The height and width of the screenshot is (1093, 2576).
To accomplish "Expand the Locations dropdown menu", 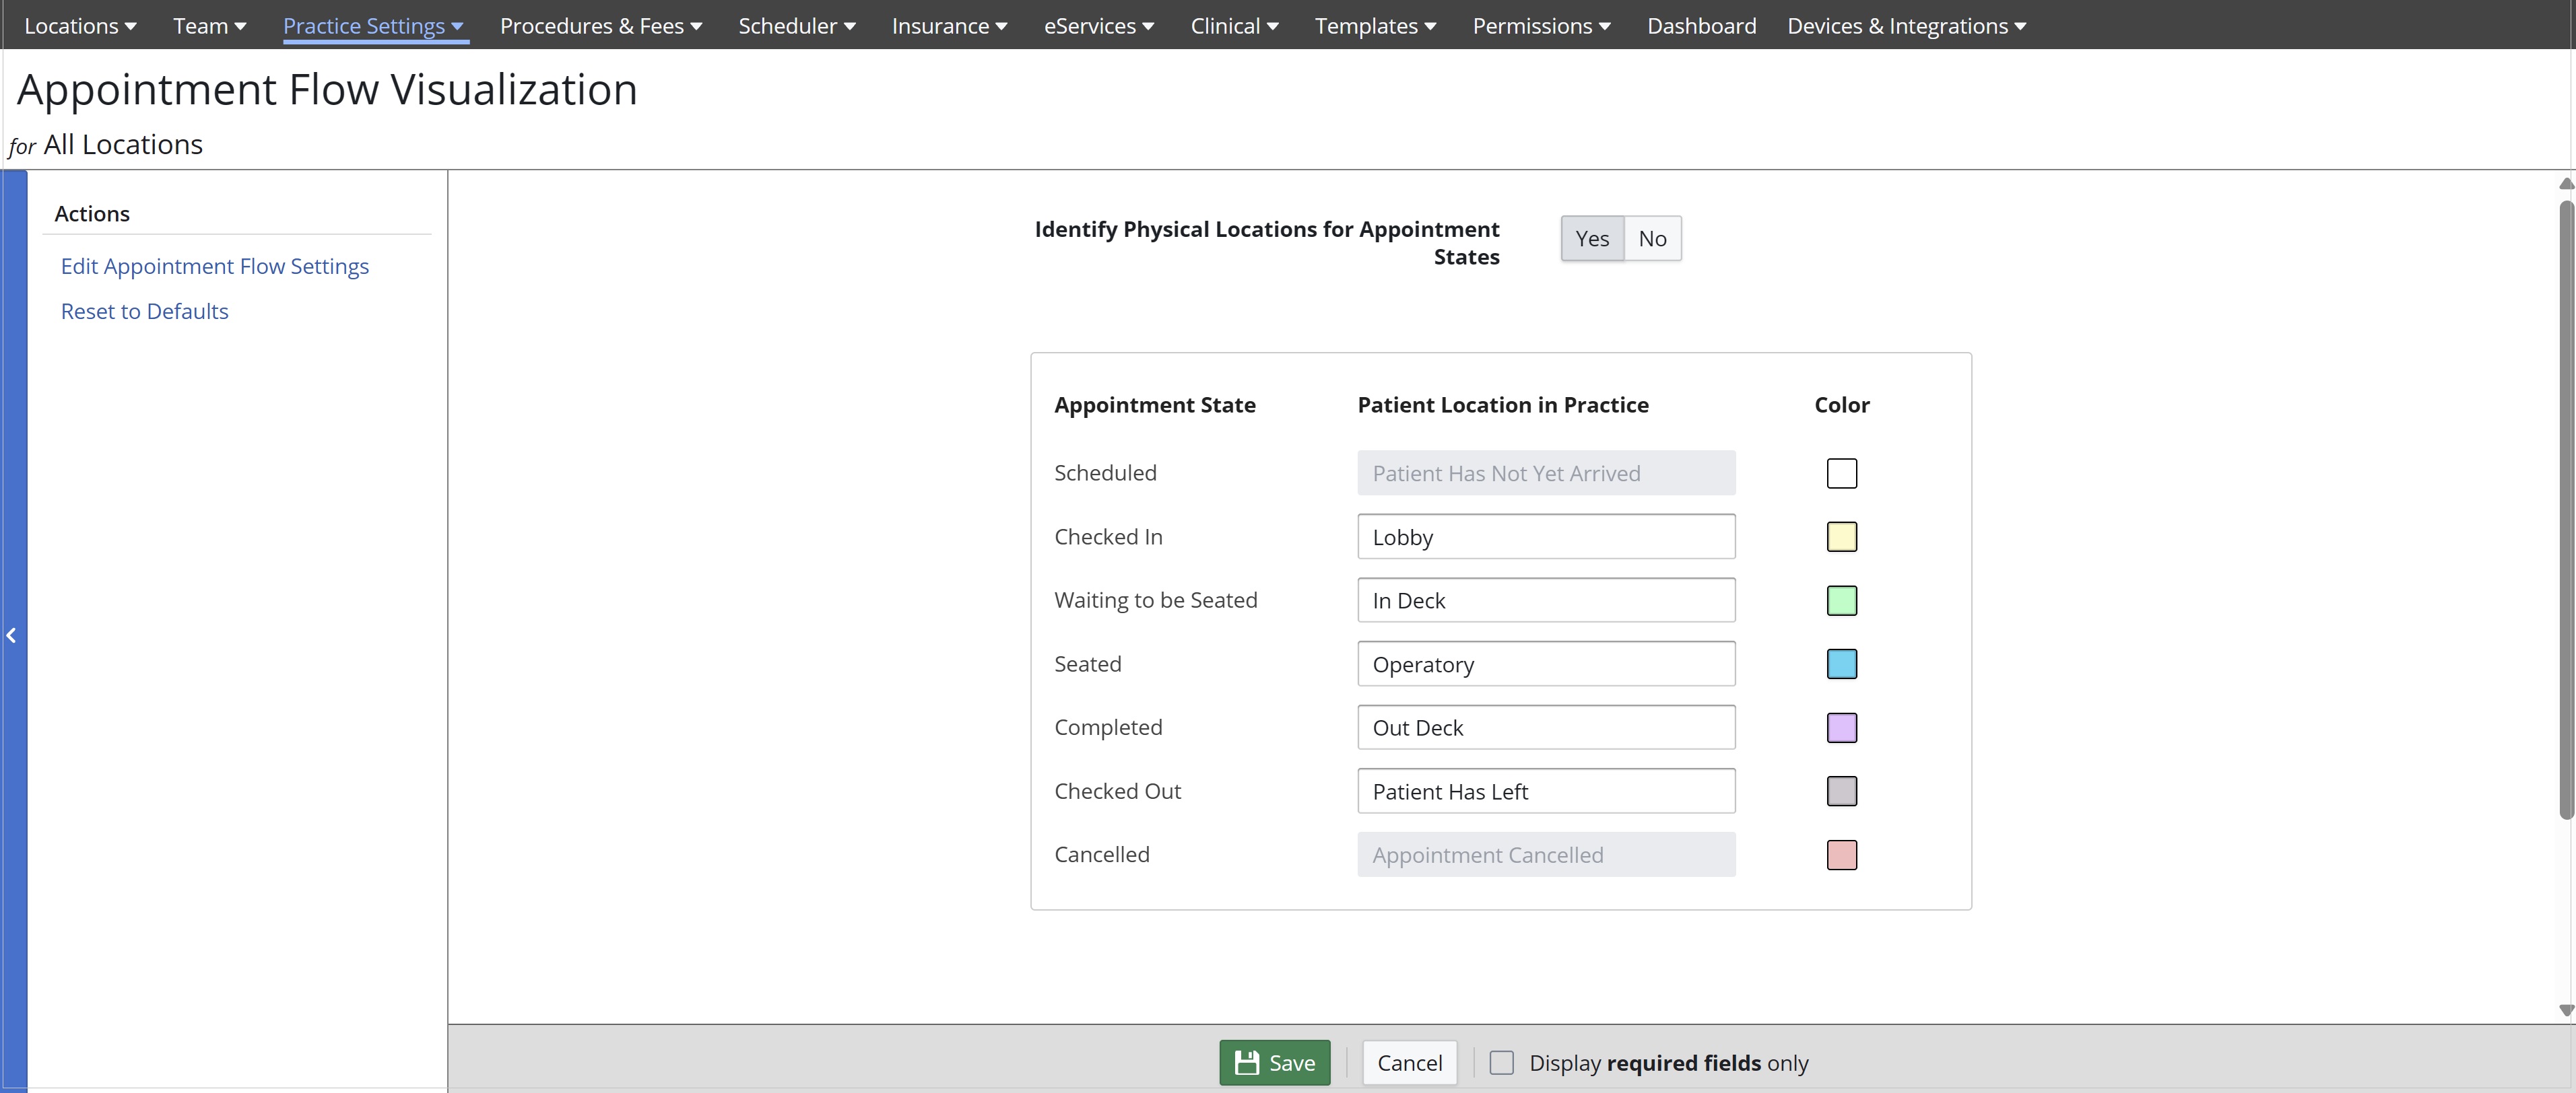I will point(80,26).
